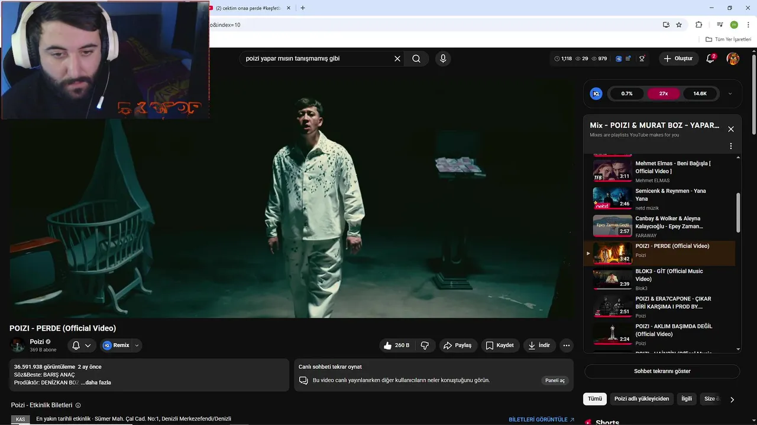Show more filter chips with right arrow
Screen dimensions: 757x425
(x=732, y=400)
